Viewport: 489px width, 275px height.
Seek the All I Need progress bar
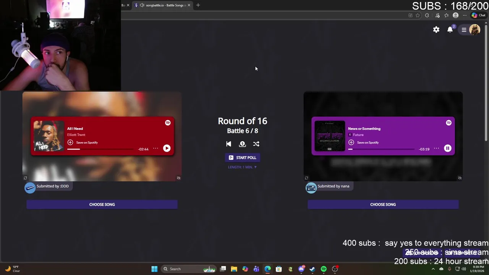[x=101, y=149]
